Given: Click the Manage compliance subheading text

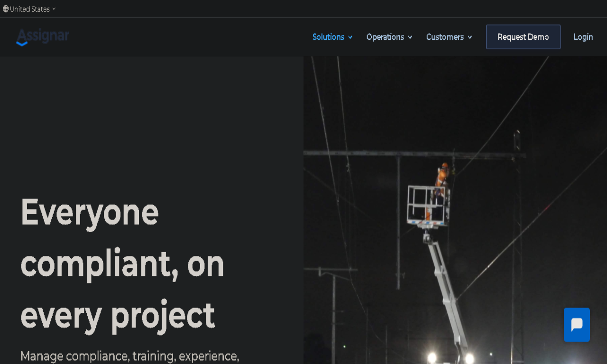Looking at the screenshot, I should pos(129,356).
